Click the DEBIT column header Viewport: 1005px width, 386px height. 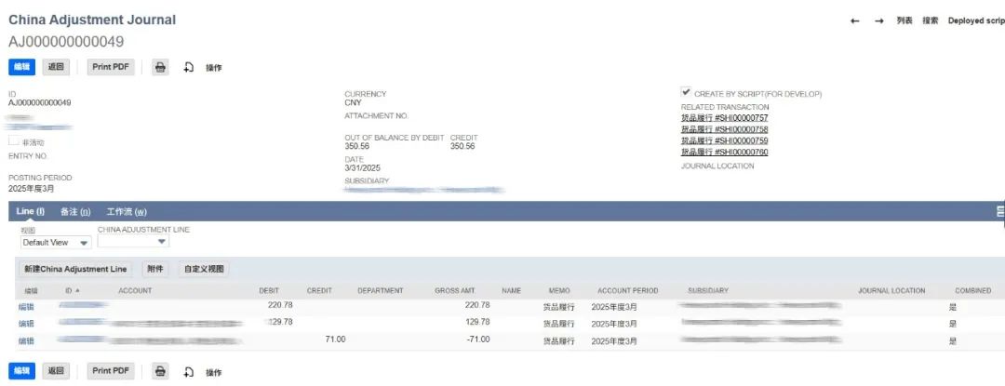click(269, 290)
